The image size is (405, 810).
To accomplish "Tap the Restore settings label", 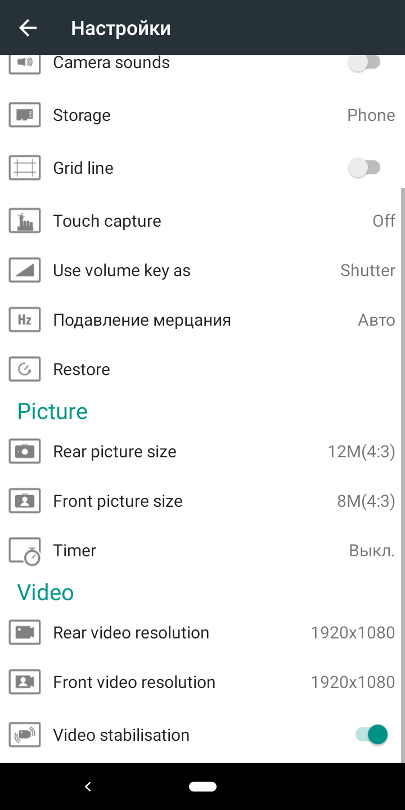I will click(82, 370).
